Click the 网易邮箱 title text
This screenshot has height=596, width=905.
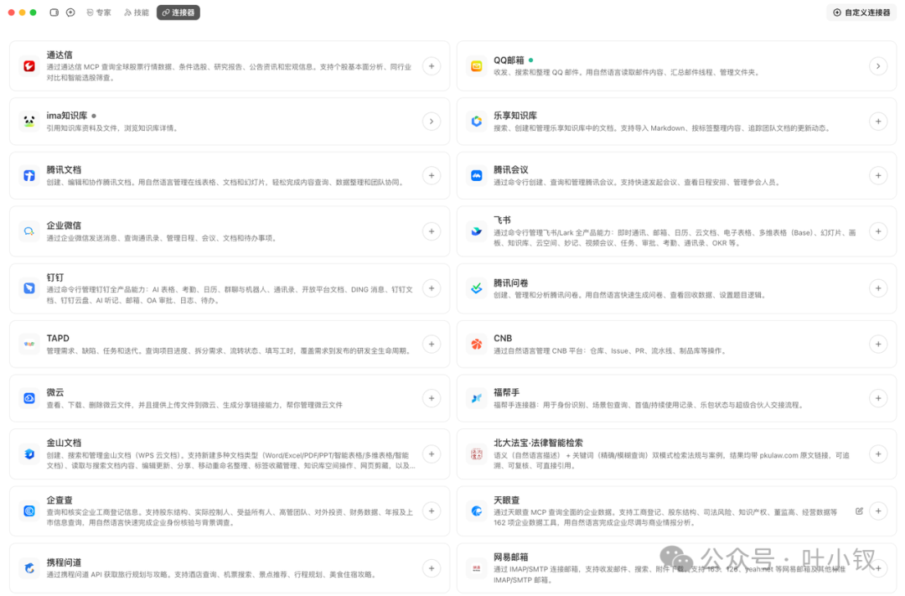coord(511,557)
